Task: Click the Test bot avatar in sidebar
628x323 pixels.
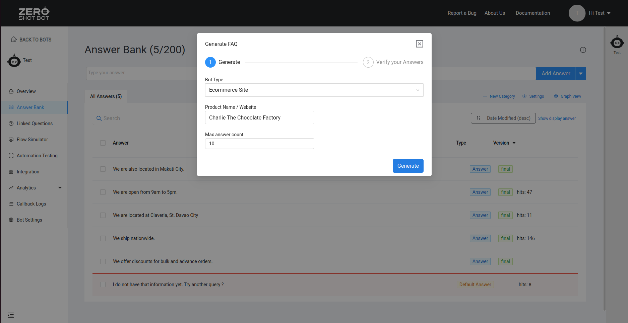Action: tap(14, 61)
